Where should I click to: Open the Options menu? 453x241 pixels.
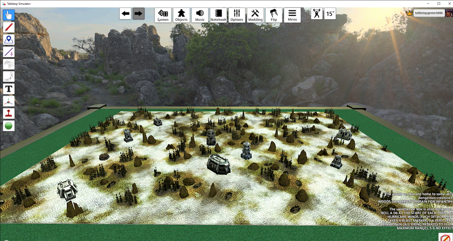coord(237,15)
